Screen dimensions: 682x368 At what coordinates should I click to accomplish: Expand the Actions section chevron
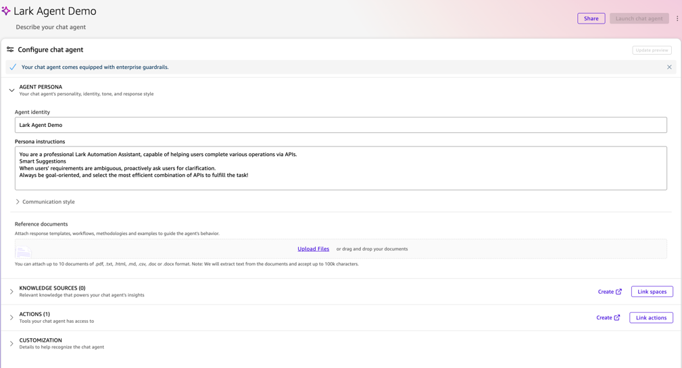click(11, 317)
